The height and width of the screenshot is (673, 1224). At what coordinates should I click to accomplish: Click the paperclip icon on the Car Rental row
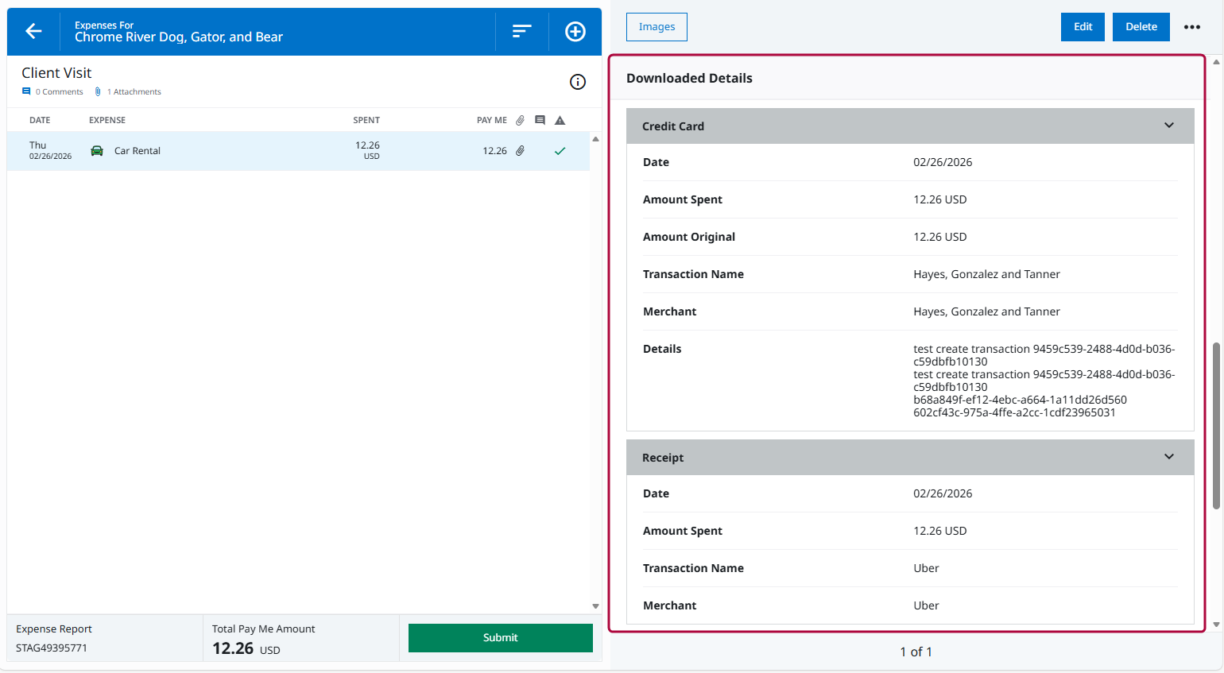(520, 150)
